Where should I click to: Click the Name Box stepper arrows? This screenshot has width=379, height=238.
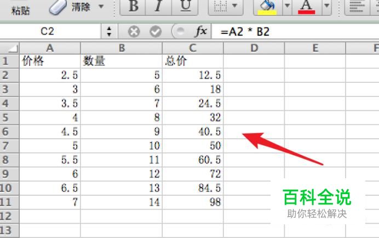109,31
